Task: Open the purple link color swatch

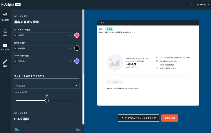Action: coord(77,61)
